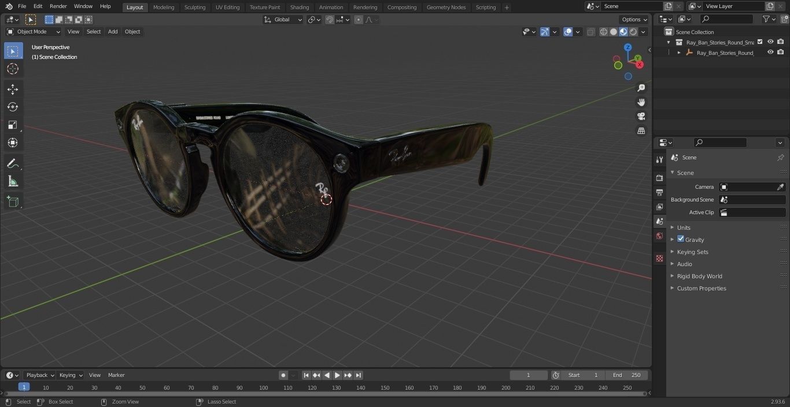Switch perspective/orthographic grid icon
790x407 pixels.
tap(641, 131)
